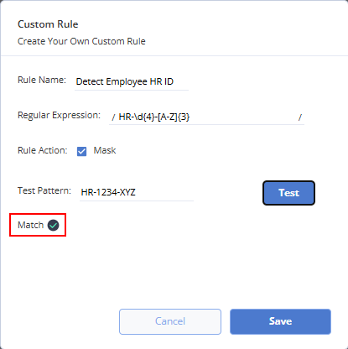The width and height of the screenshot is (348, 349).
Task: Click the Rule Action label
Action: [x=43, y=150]
